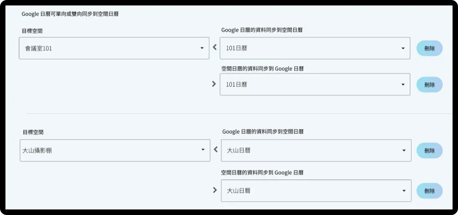Click 刪除 next to the first 大山日曆 row
458x215 pixels.
[429, 150]
